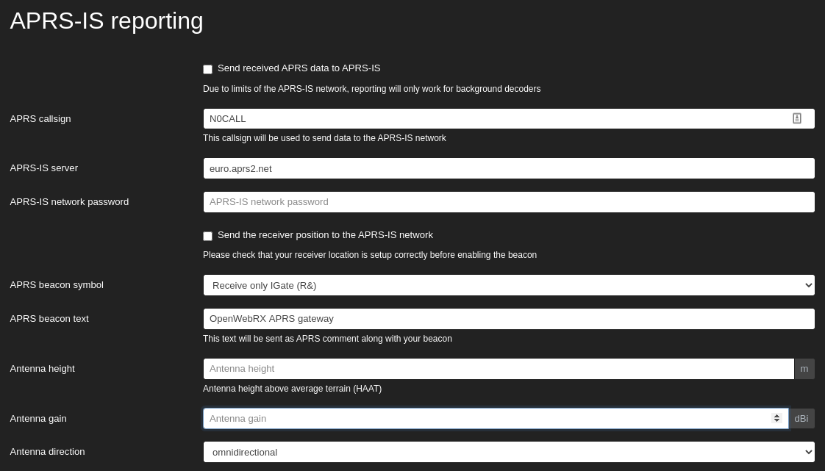Select the 'omnidirectional' antenna direction option
Image resolution: width=825 pixels, height=471 pixels.
509,452
